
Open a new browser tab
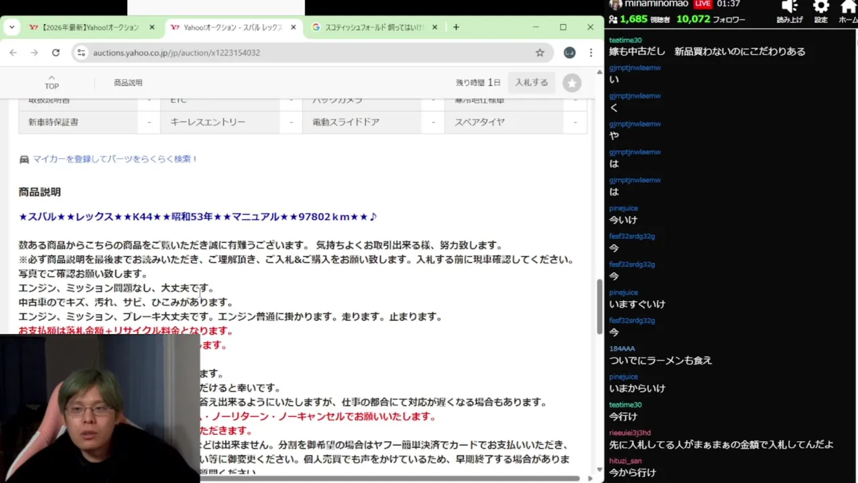tap(456, 28)
